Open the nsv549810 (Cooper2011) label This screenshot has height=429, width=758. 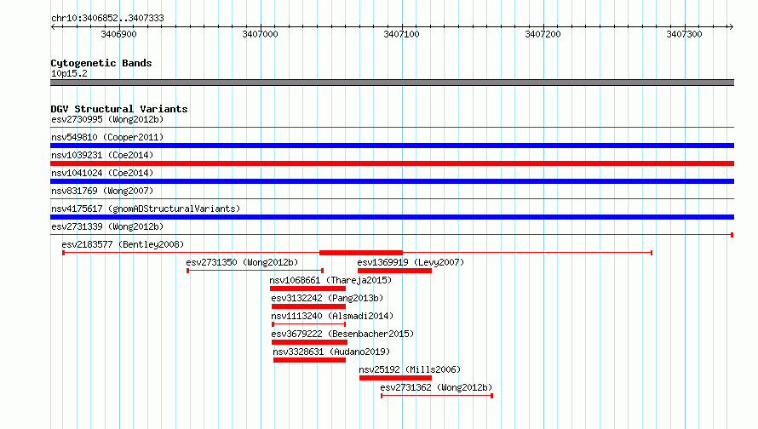(x=107, y=137)
